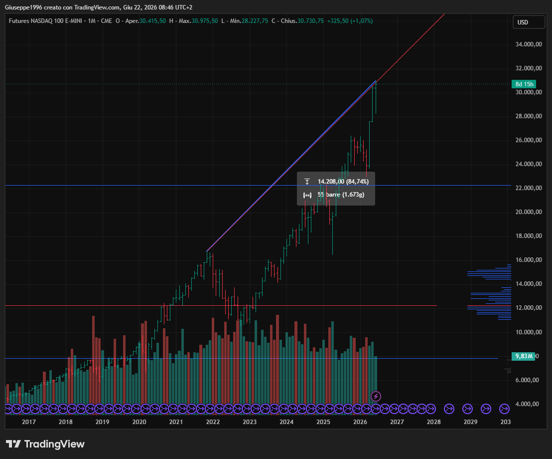The height and width of the screenshot is (459, 552).
Task: Click the 2017 label on the time axis
Action: [x=29, y=422]
